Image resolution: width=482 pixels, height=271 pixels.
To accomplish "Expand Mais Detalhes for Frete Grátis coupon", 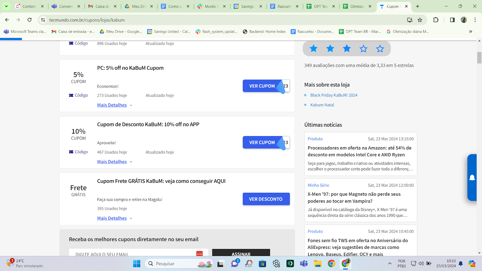I will [x=115, y=218].
